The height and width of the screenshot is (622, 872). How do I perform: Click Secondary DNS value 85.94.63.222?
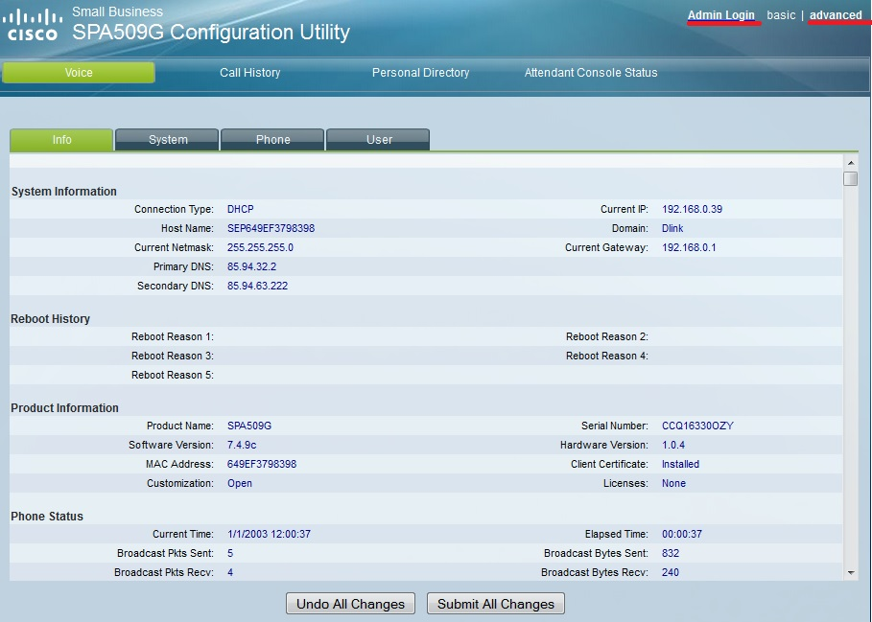point(257,286)
